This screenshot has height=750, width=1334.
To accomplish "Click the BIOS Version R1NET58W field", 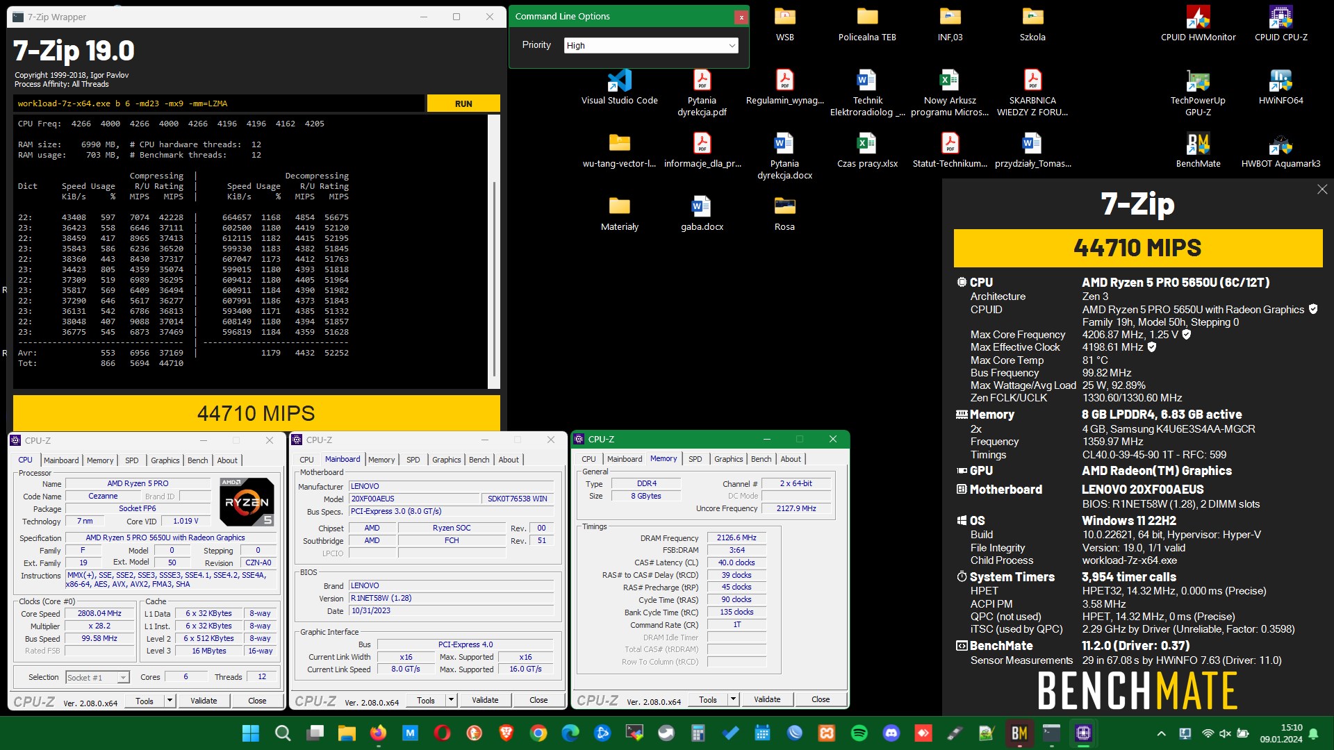I will pos(452,598).
